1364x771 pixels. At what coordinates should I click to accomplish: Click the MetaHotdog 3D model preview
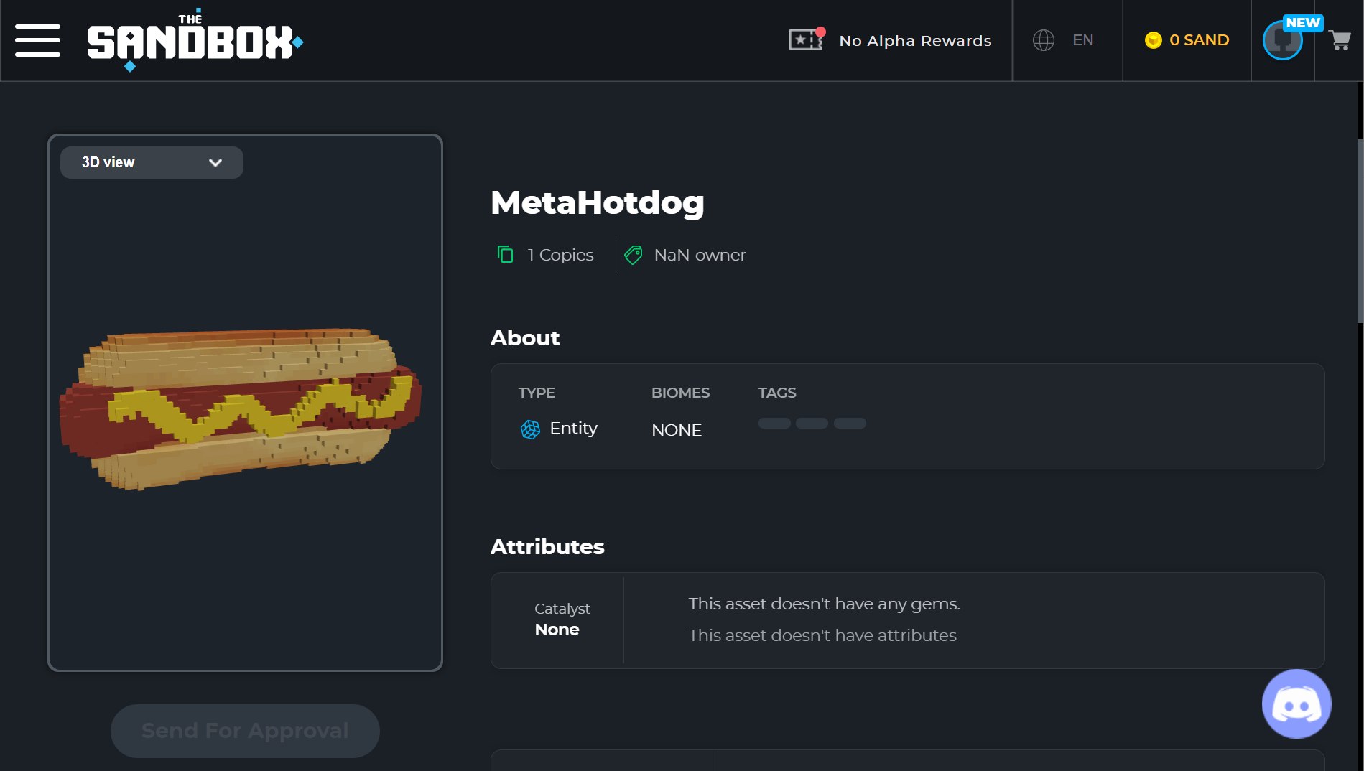(241, 408)
